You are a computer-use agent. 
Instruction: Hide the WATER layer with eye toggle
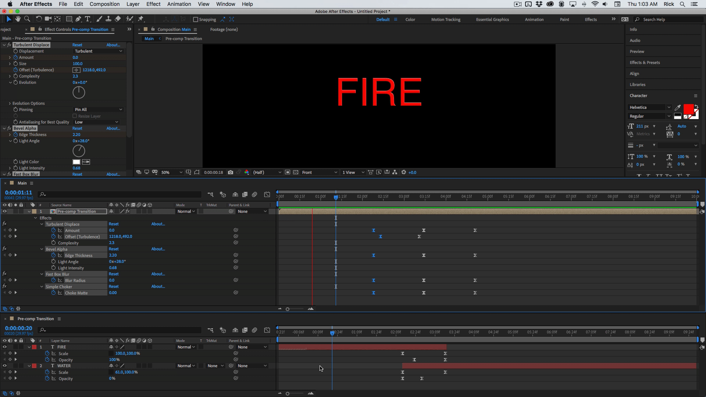coord(5,366)
